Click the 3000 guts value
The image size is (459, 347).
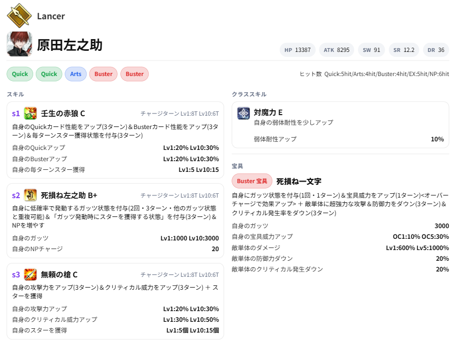(x=442, y=225)
